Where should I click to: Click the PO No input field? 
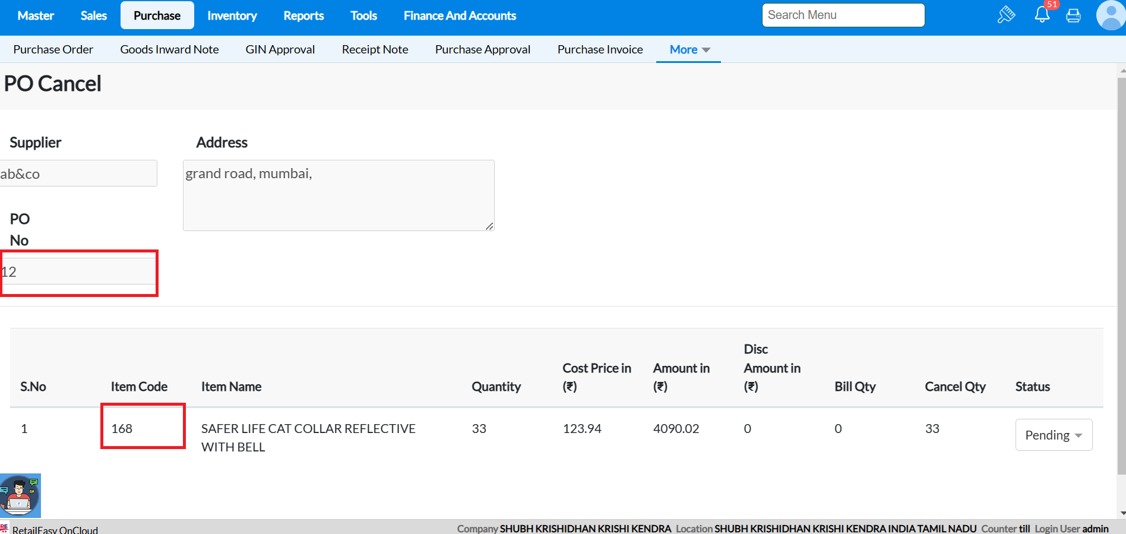[x=78, y=272]
